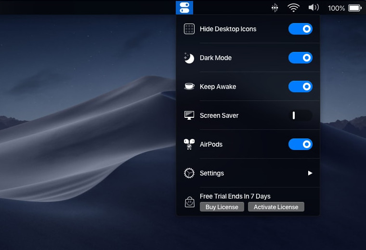This screenshot has width=366, height=250.
Task: Select the Dark Mode label
Action: (x=215, y=58)
